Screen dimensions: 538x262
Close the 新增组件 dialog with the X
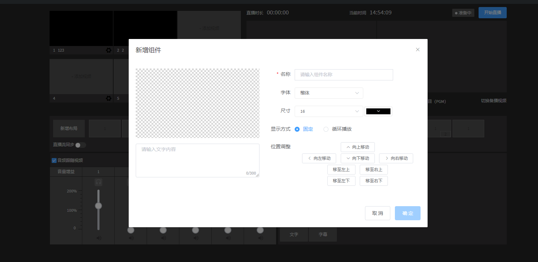(x=418, y=50)
